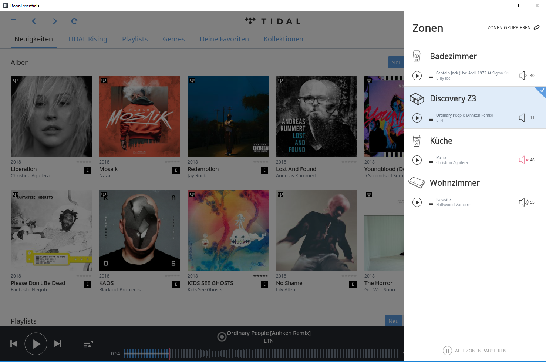
Task: Go back with the left arrow
Action: (34, 21)
